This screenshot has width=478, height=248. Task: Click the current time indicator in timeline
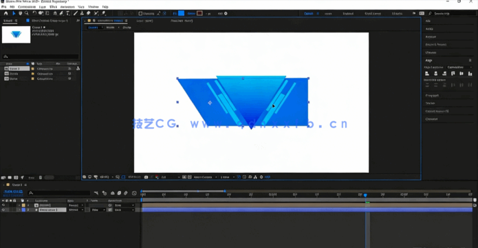click(x=365, y=195)
